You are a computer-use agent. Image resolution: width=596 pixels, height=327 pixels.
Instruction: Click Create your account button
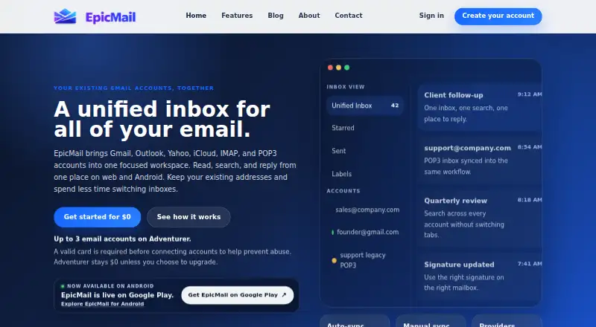[498, 16]
